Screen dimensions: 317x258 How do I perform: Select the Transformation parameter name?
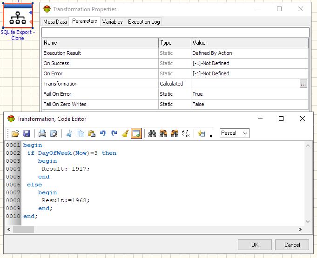pos(61,84)
